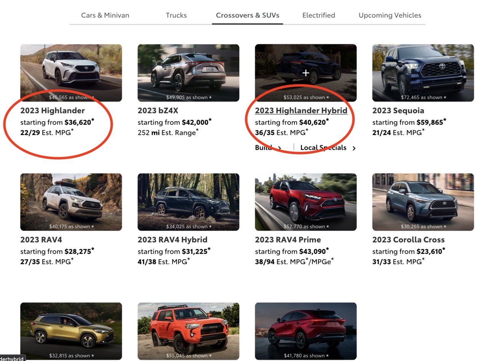Open Local Specials for the Highlander Hybrid
The width and height of the screenshot is (487, 361).
pos(324,148)
